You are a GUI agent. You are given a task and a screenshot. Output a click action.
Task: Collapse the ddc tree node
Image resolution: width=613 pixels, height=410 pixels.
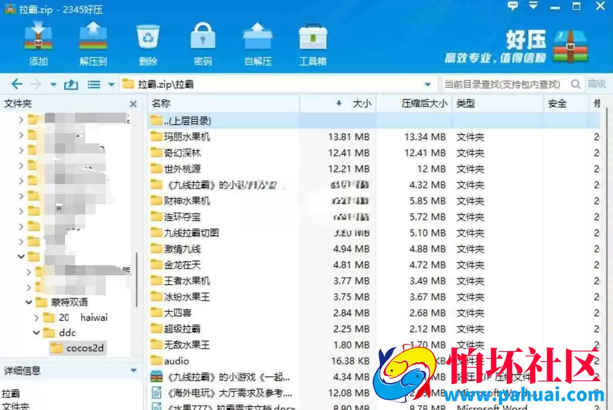(37, 333)
